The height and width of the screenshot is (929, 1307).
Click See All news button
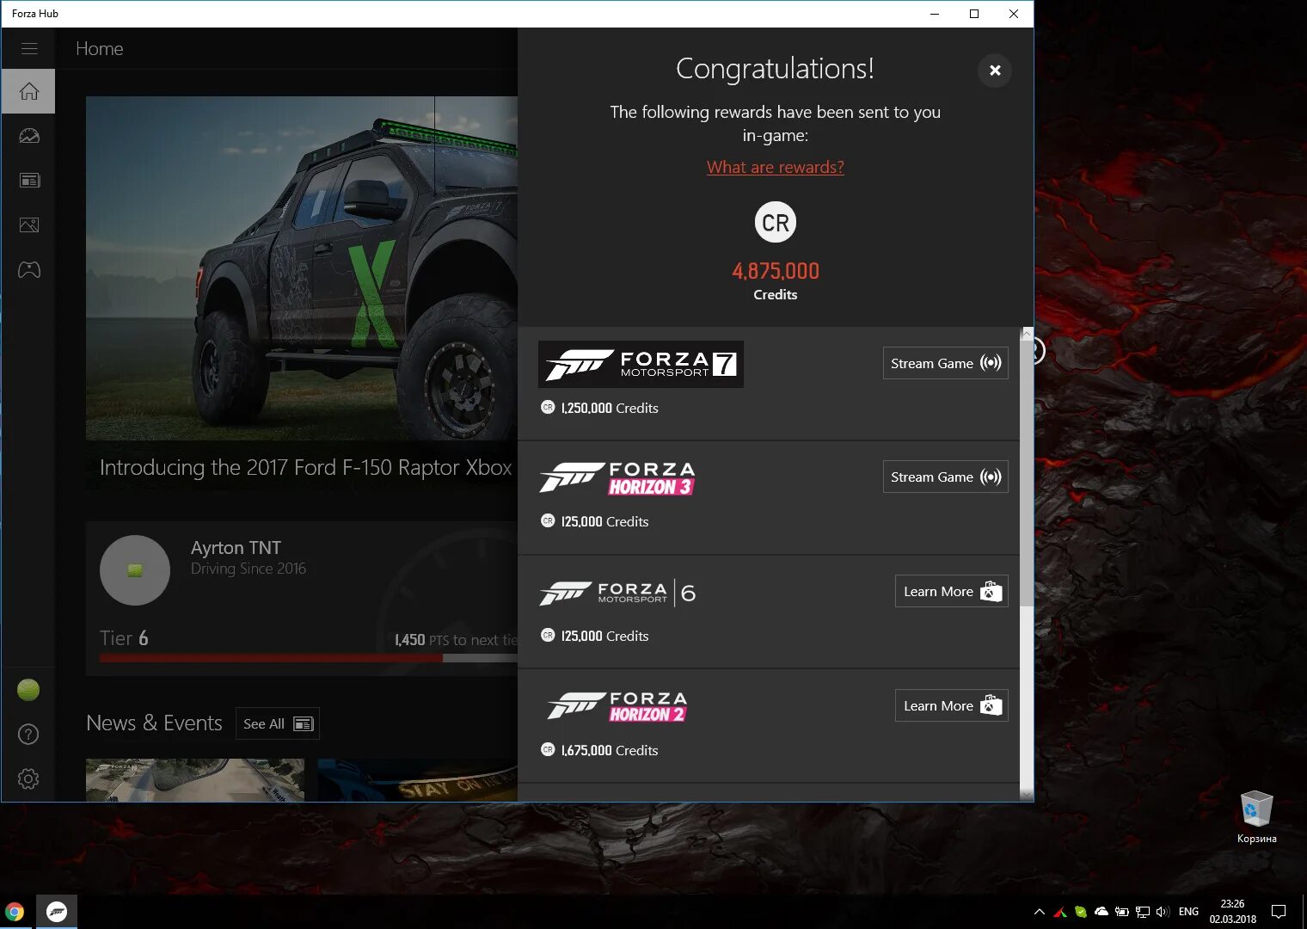(x=278, y=723)
